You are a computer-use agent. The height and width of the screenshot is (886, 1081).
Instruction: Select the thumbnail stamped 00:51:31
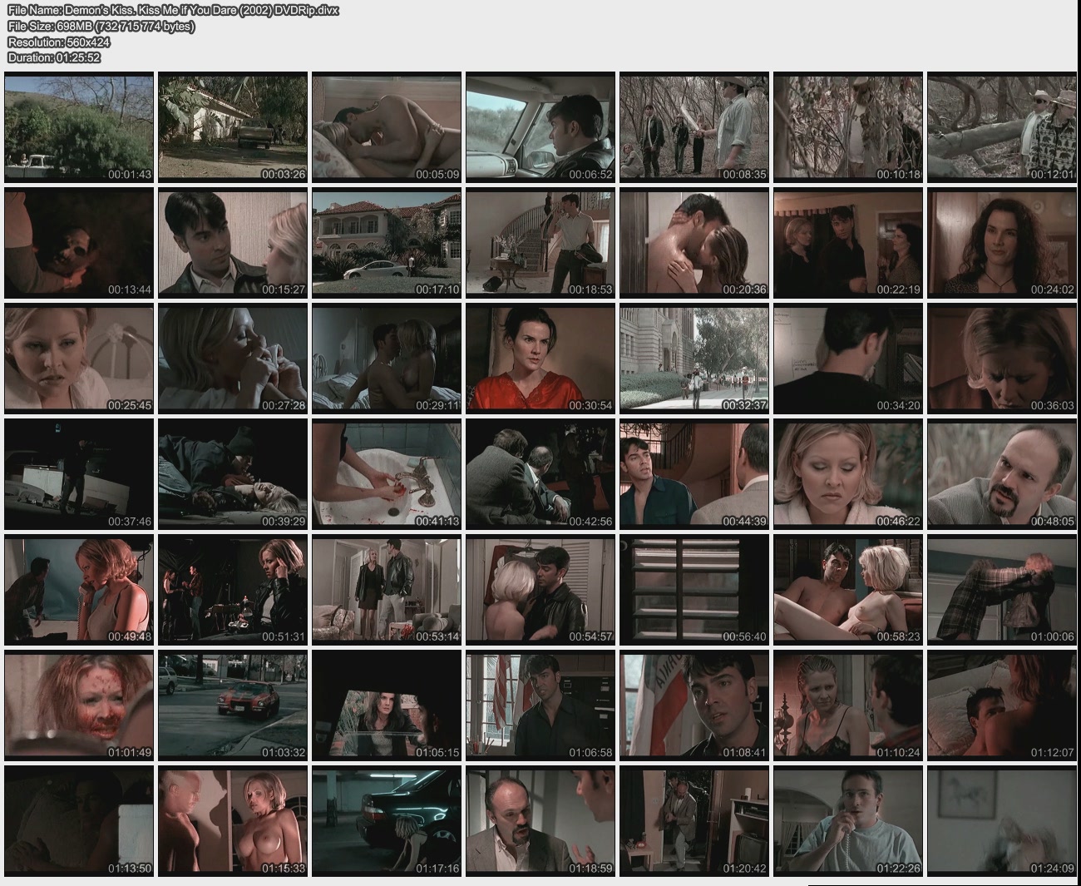coord(233,591)
